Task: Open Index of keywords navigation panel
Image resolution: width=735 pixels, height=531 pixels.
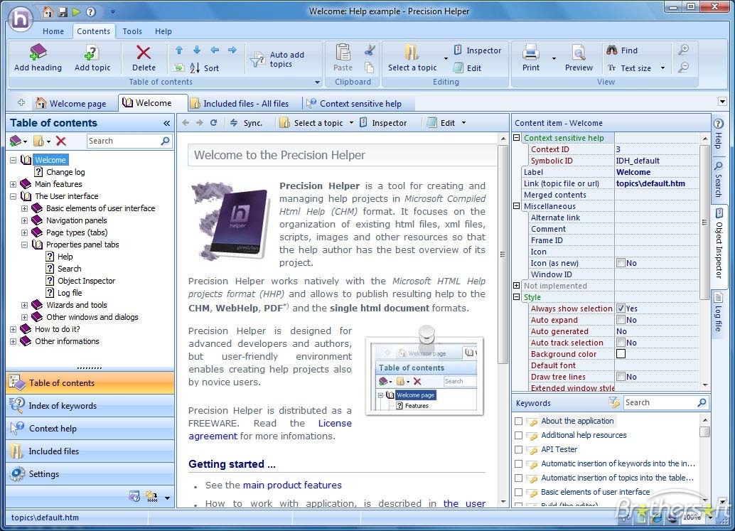Action: point(90,406)
